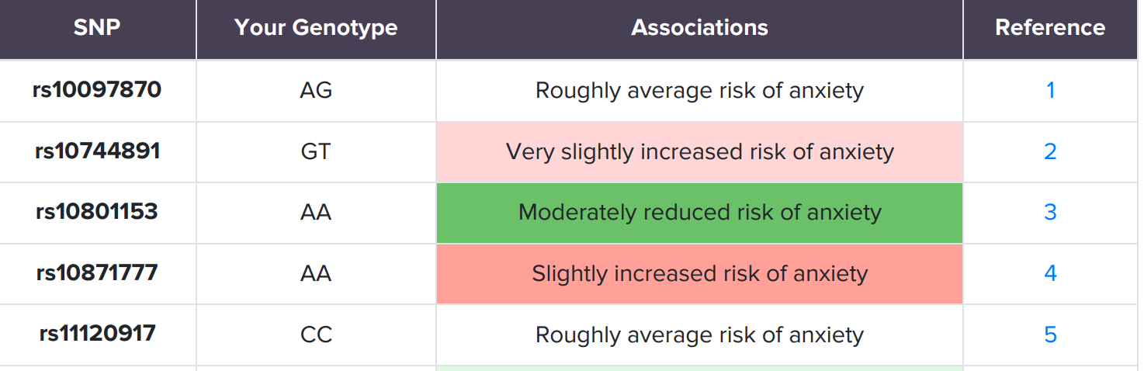Click the red Slightly increased risk cell
Screen dimensions: 1144x371
699,274
